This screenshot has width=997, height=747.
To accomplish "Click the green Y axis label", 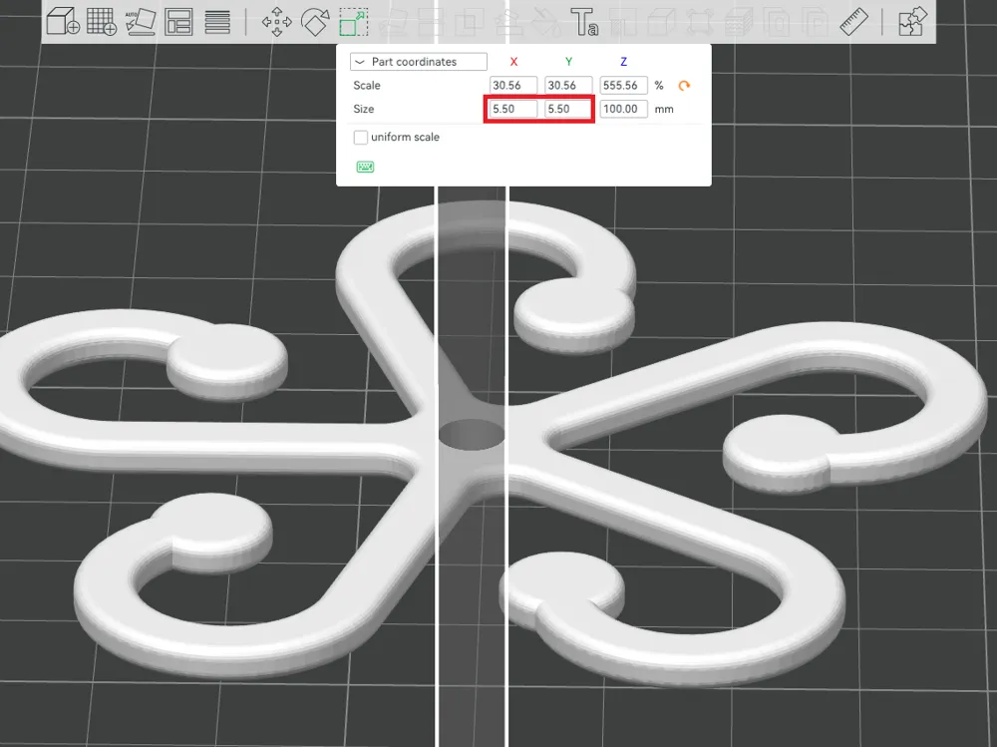I will [568, 61].
